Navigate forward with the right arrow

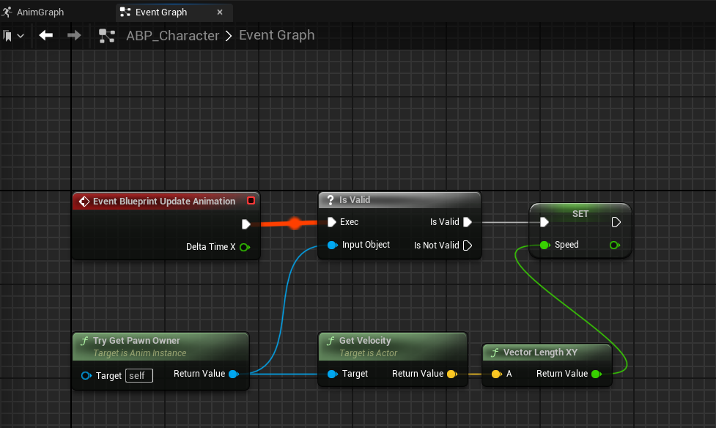click(74, 35)
